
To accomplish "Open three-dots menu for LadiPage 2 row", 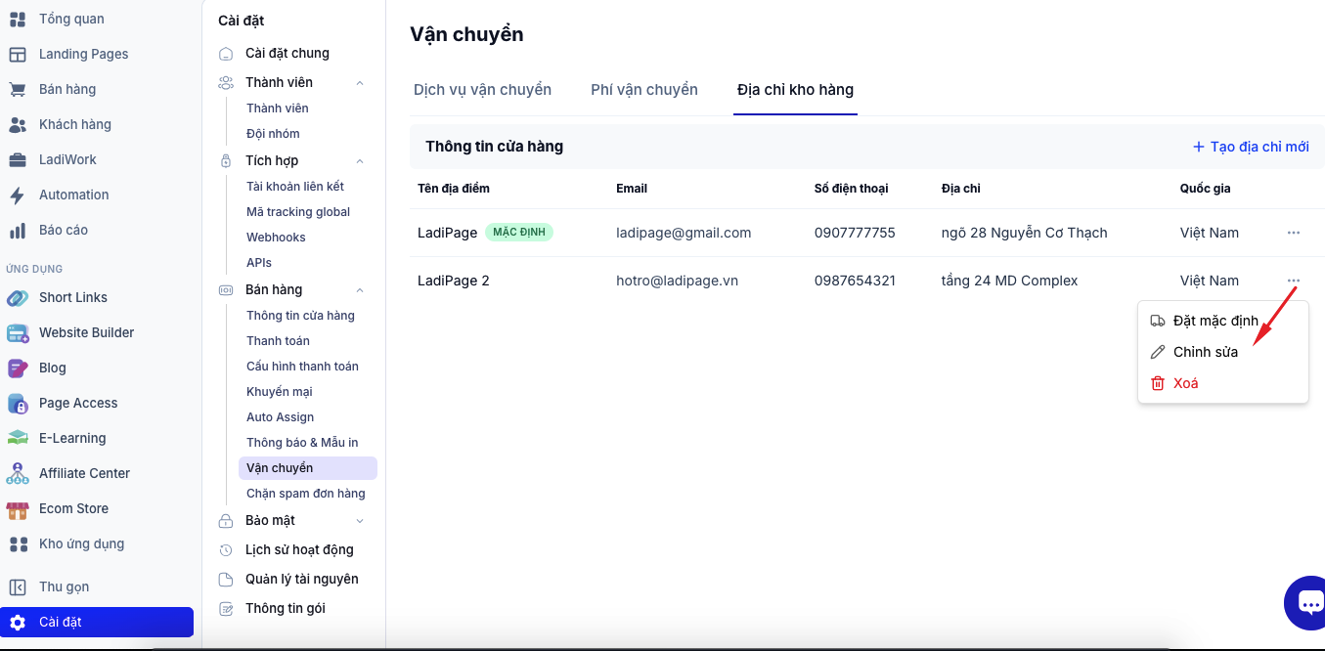I will [1294, 281].
